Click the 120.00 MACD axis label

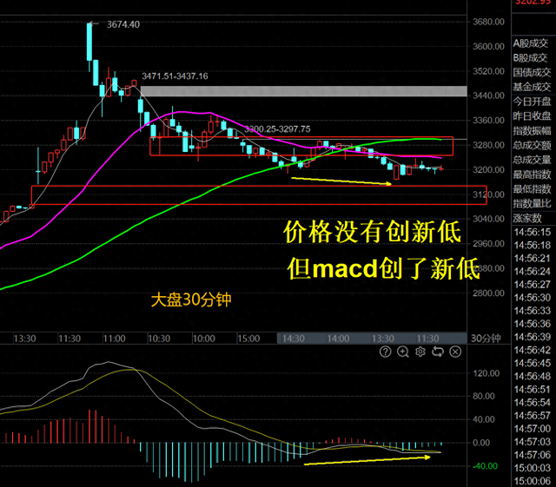[x=486, y=373]
